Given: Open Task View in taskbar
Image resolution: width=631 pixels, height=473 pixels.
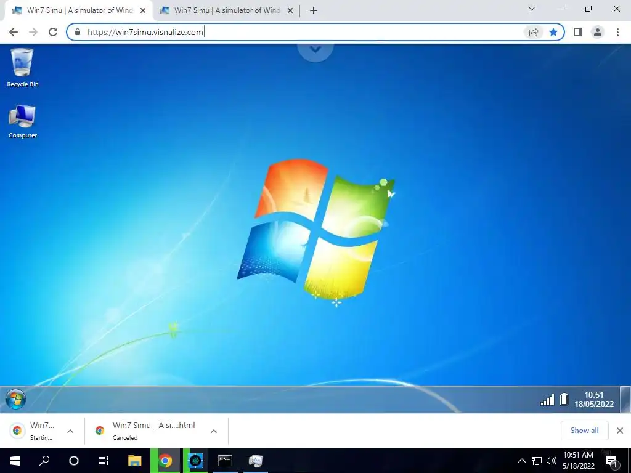Looking at the screenshot, I should 104,461.
